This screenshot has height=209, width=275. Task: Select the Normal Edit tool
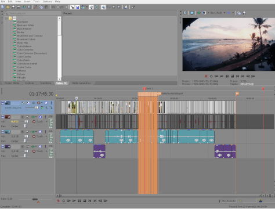[x=103, y=7]
